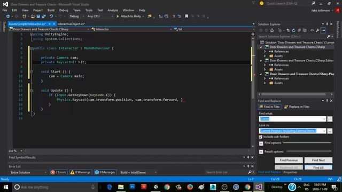The width and height of the screenshot is (342, 192).
Task: Open the Find what history dropdown
Action: click(324, 119)
